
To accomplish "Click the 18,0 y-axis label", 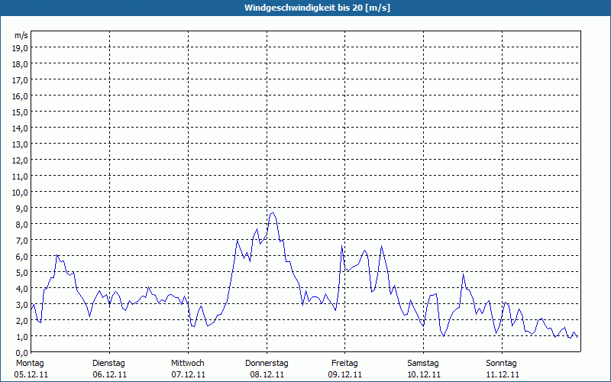I will tap(20, 64).
